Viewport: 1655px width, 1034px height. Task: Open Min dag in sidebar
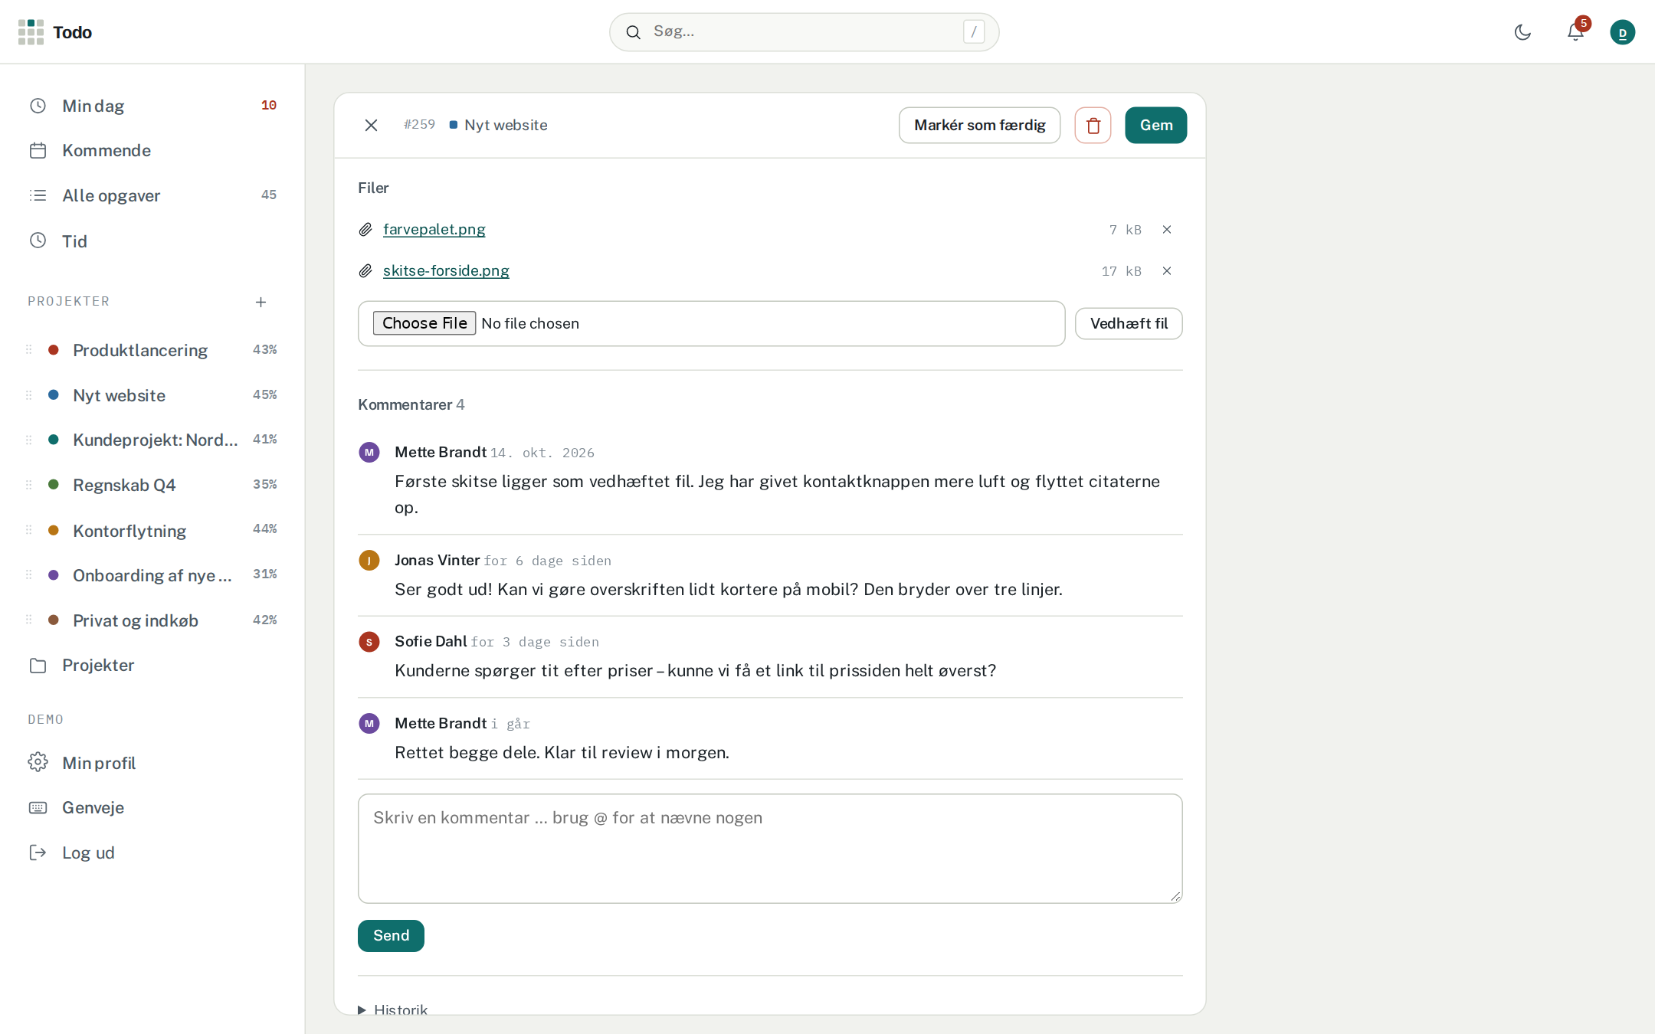coord(152,106)
